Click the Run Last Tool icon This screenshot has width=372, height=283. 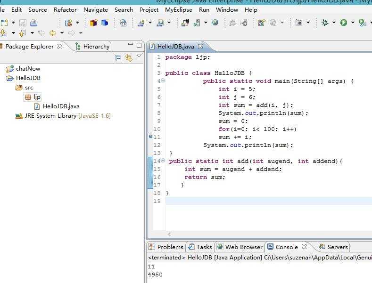click(x=362, y=23)
